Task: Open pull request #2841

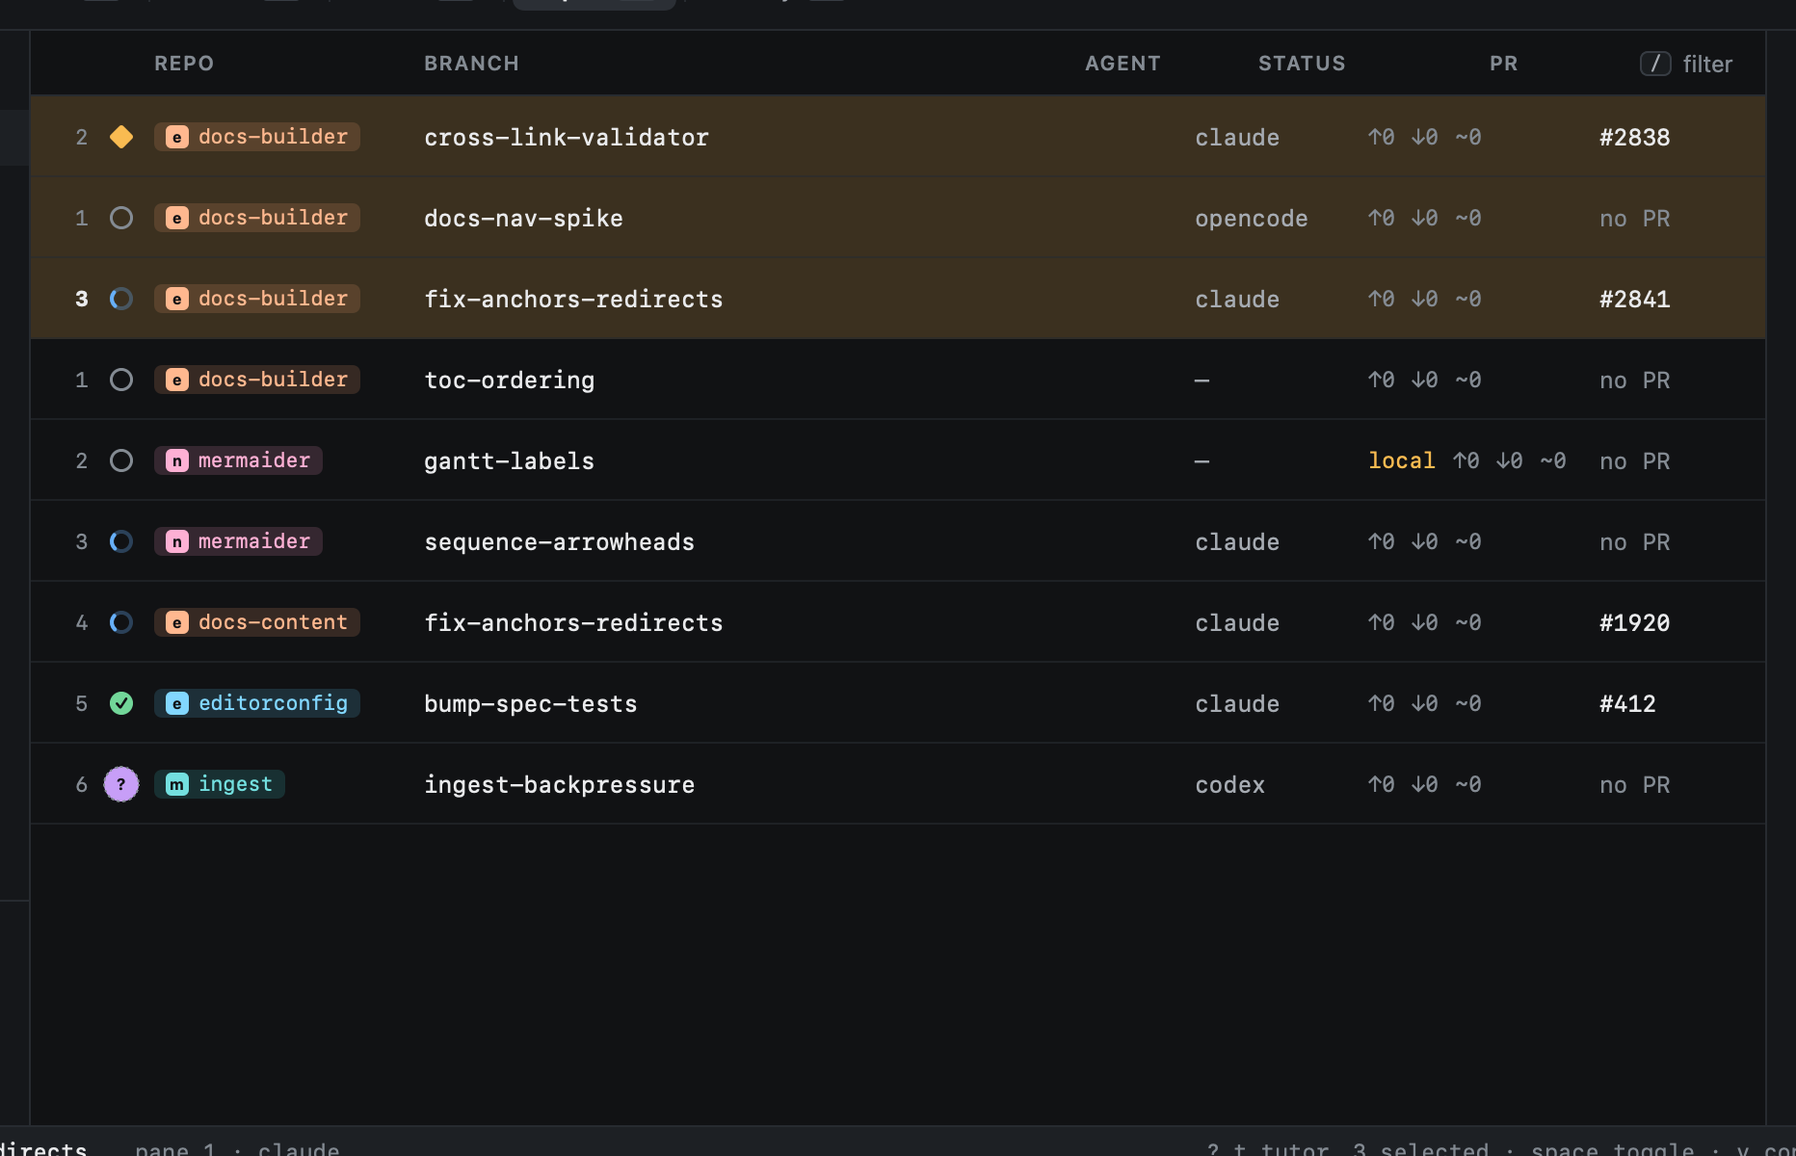Action: (x=1635, y=299)
